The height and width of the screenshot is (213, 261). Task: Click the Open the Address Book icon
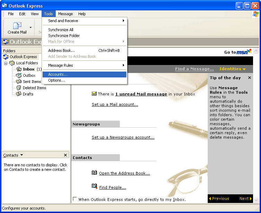[x=94, y=173]
